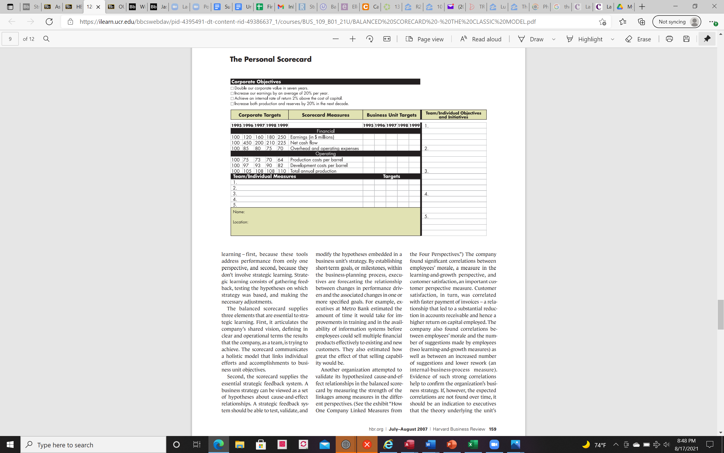The height and width of the screenshot is (453, 724).
Task: Open volume control in system tray
Action: point(667,445)
